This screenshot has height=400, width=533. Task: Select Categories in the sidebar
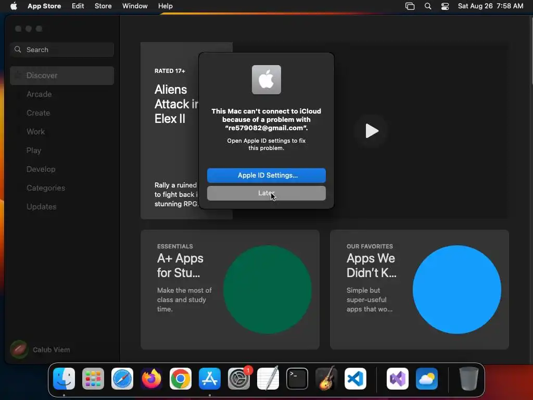tap(62, 187)
